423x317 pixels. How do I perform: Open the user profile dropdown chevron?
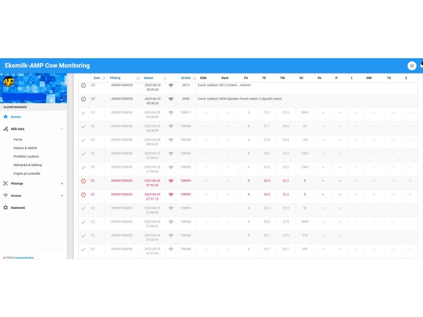tap(62, 99)
